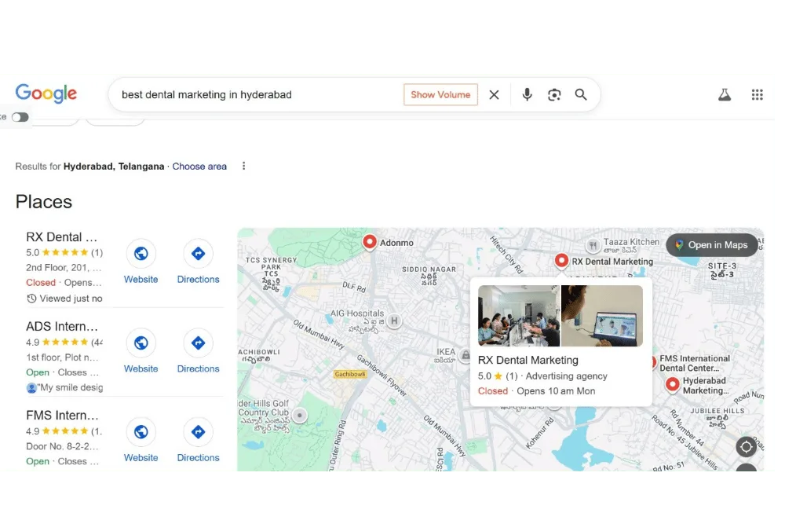Select the Hyderabad Marketing map pin
Screen dimensions: 785x524
point(673,385)
